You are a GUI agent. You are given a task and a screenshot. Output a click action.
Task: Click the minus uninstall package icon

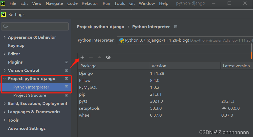tap(91, 57)
